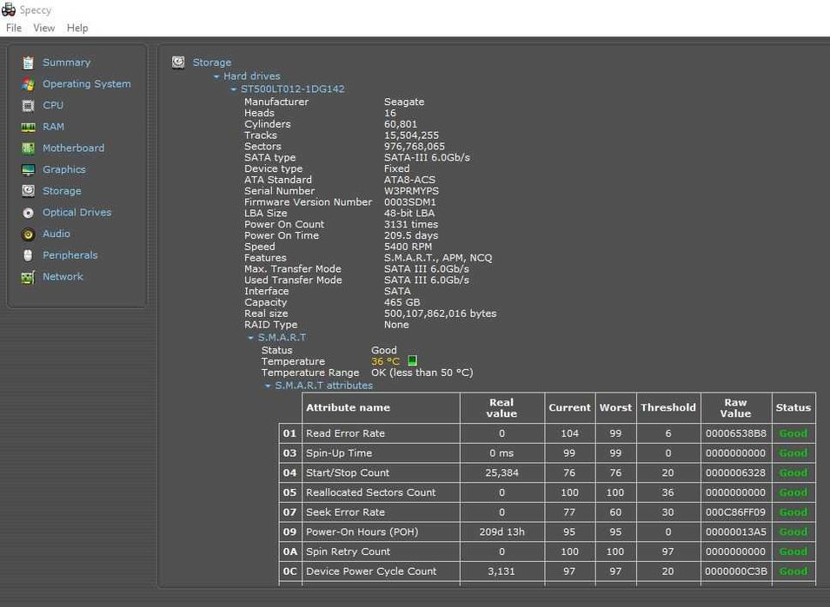Click the green temperature indicator square

coord(413,361)
